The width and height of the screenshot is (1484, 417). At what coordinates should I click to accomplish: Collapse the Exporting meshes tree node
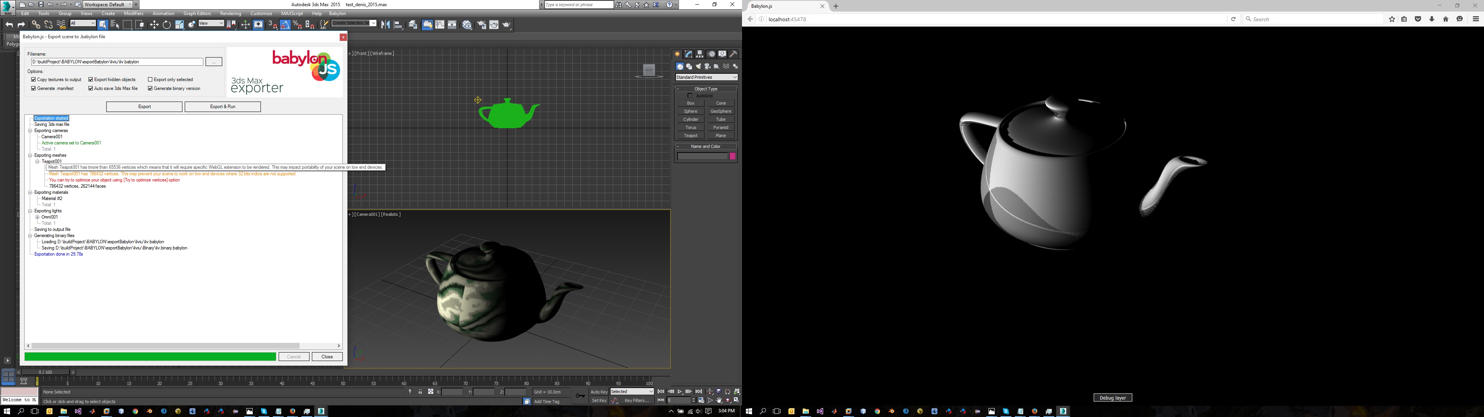tap(30, 156)
